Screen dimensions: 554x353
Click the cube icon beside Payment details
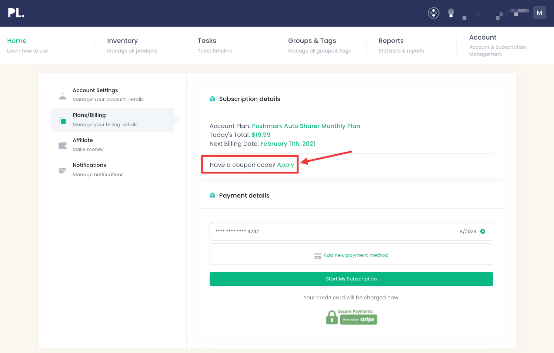213,195
